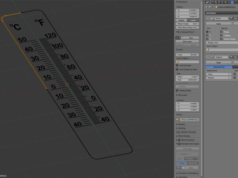This screenshot has height=178, width=238.
Task: Select the Modifiers wrench tab icon
Action: [232, 2]
